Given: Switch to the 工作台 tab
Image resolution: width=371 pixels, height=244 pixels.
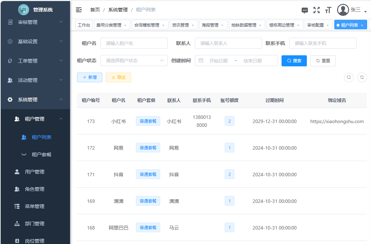Looking at the screenshot, I should 84,25.
